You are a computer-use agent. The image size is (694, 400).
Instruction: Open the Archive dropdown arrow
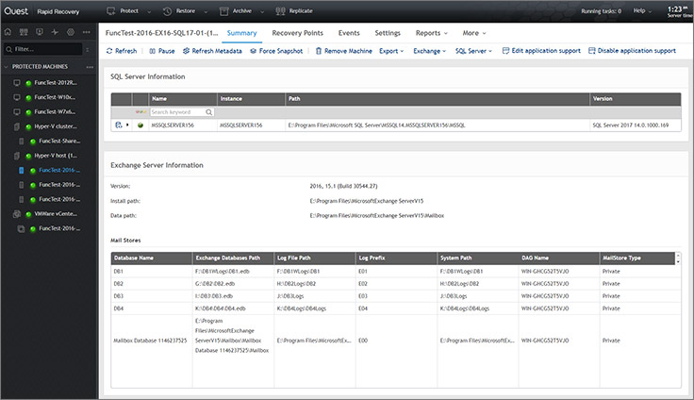coord(262,12)
